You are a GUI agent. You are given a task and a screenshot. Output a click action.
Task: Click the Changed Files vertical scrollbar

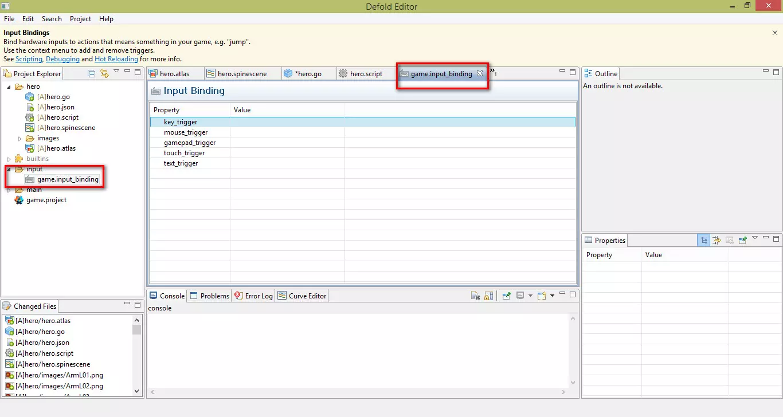click(136, 355)
